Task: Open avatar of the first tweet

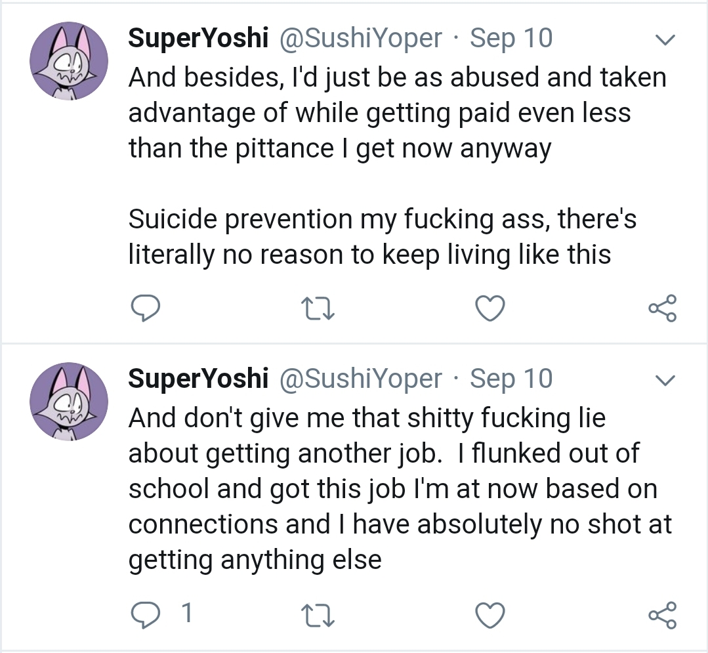Action: tap(68, 60)
